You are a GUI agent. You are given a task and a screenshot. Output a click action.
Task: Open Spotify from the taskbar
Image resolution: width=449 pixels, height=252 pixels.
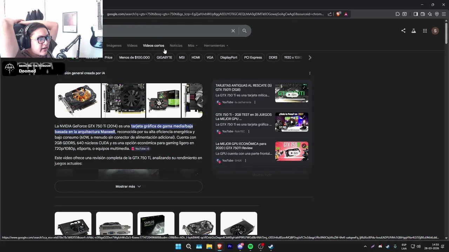250,246
